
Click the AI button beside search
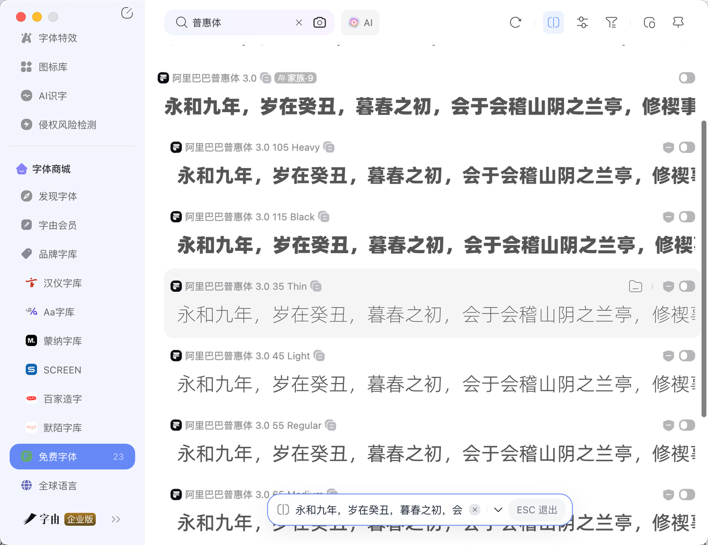(361, 23)
